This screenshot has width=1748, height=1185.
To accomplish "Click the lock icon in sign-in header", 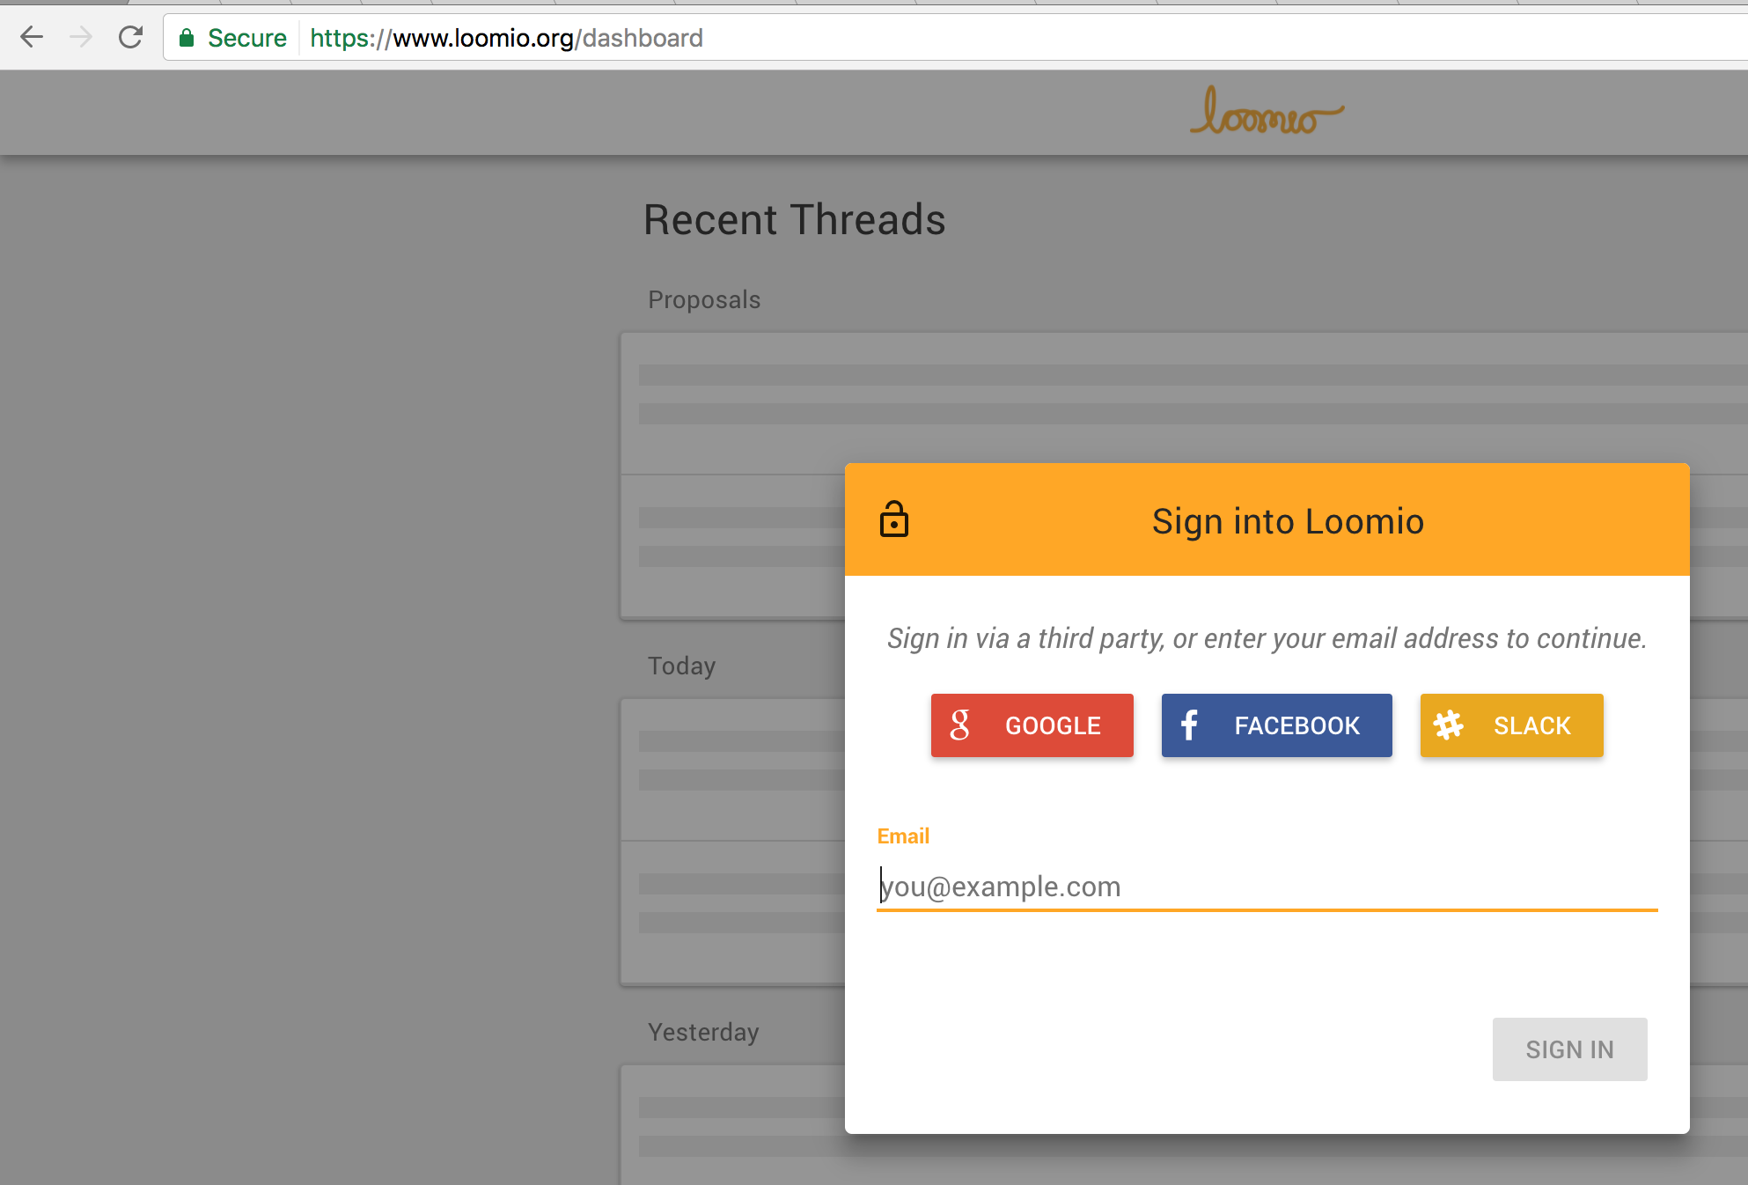I will [x=893, y=519].
